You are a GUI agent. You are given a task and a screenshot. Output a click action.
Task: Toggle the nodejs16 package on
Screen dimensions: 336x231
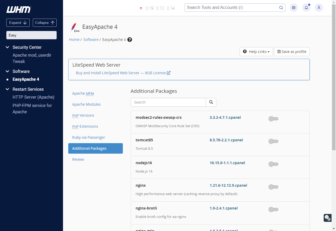273,164
